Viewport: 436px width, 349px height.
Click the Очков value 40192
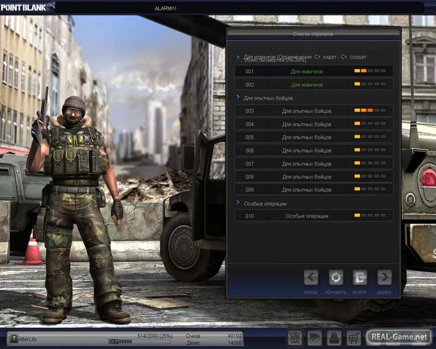pyautogui.click(x=235, y=336)
